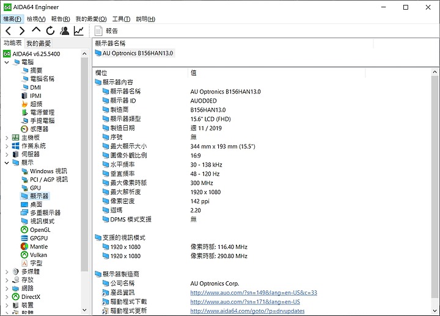Screen dimensions: 440x316
Task: Expand the DirectX node
Action: (7, 296)
